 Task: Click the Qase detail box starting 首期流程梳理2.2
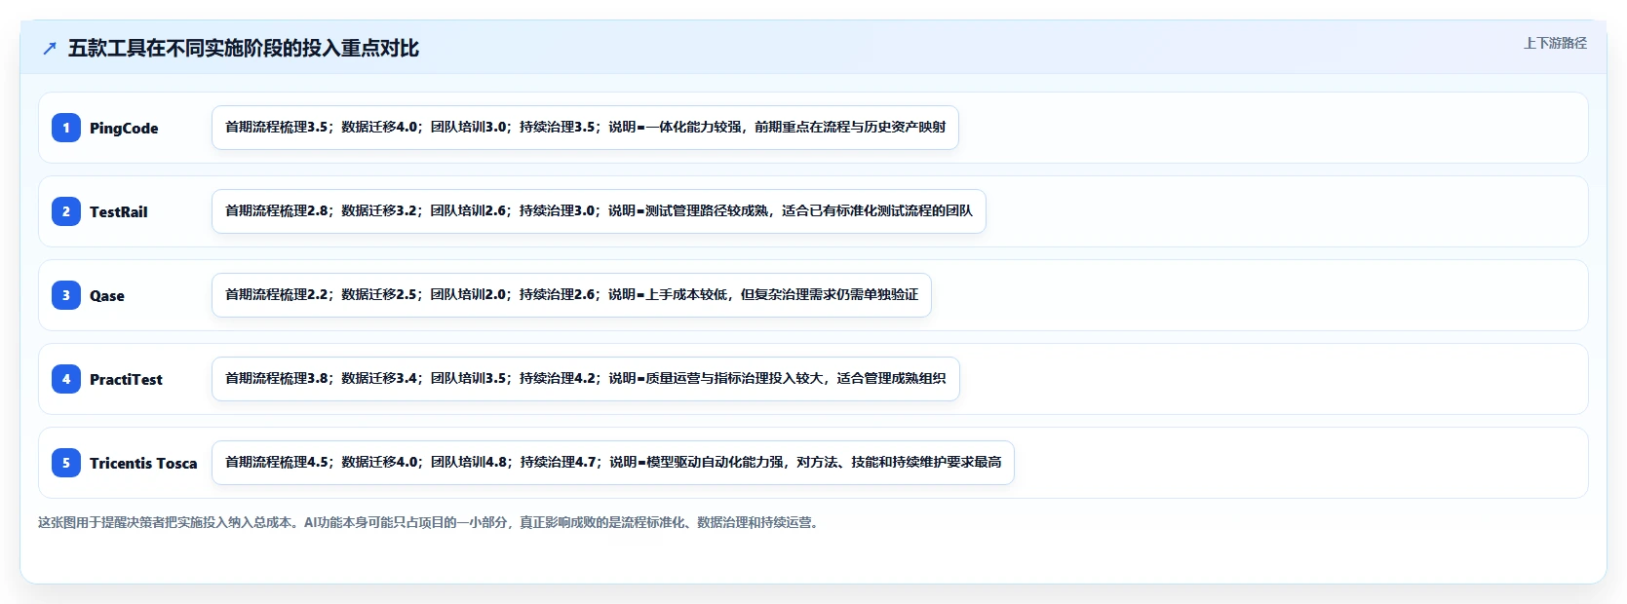(x=571, y=295)
